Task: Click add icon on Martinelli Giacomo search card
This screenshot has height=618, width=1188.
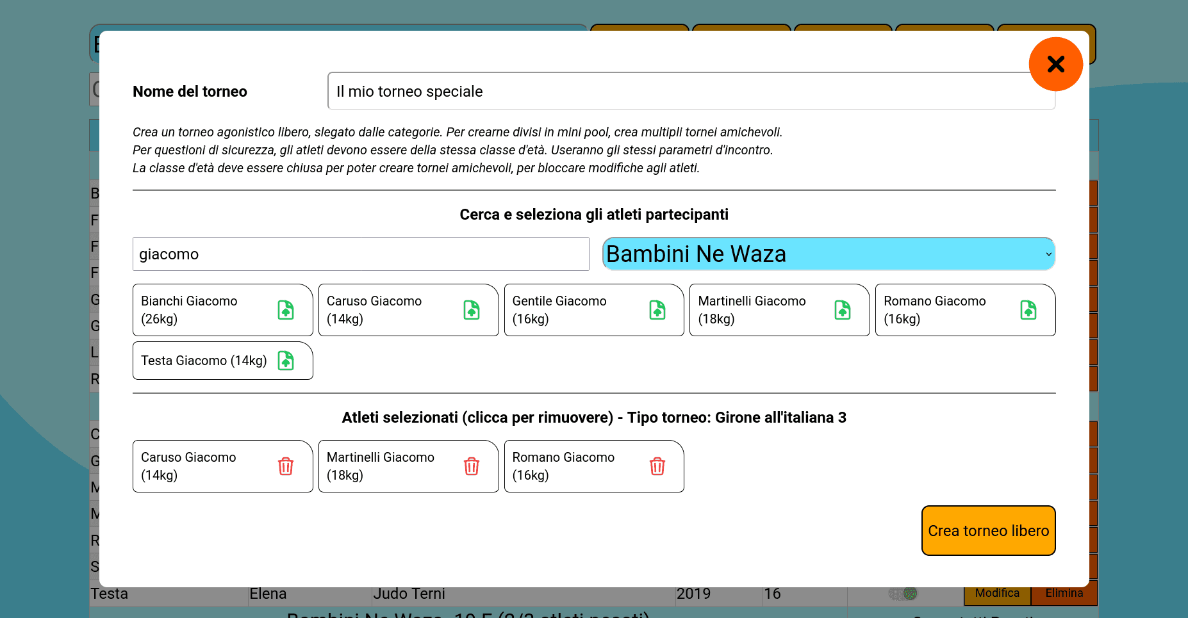Action: point(843,310)
